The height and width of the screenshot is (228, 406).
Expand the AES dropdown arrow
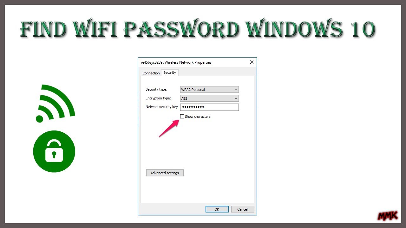tap(235, 98)
